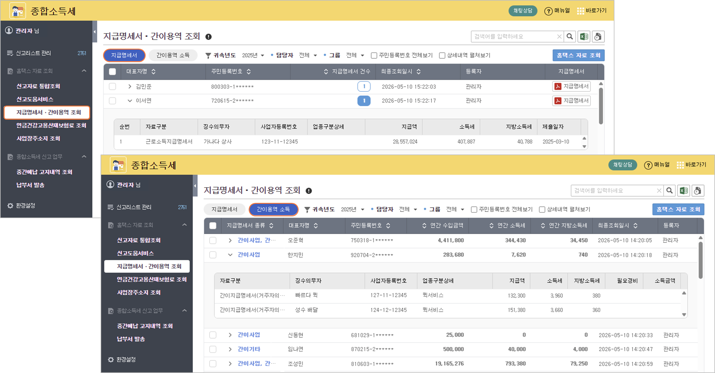715x373 pixels.
Task: Open the 지급명세서 PDF for 김민준
Action: [x=572, y=87]
